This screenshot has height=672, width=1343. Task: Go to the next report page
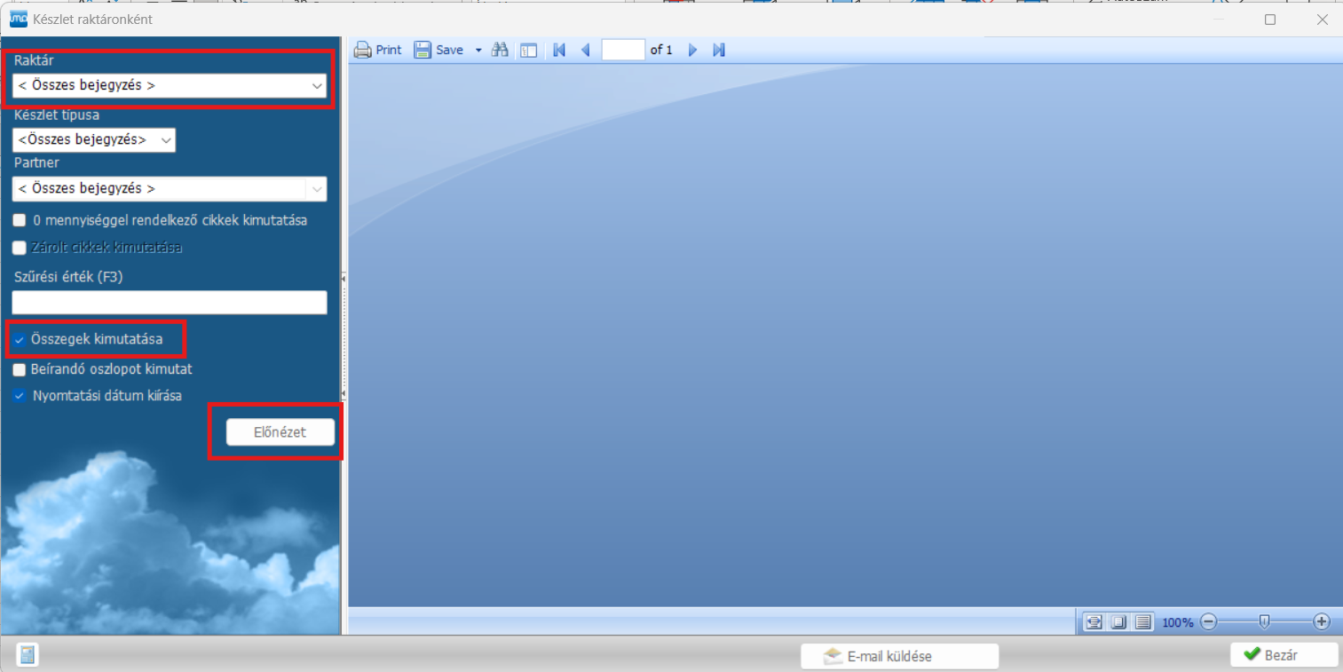click(693, 50)
